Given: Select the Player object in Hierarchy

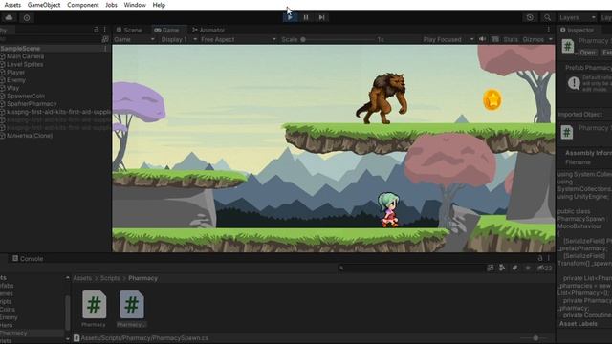Looking at the screenshot, I should [x=15, y=73].
